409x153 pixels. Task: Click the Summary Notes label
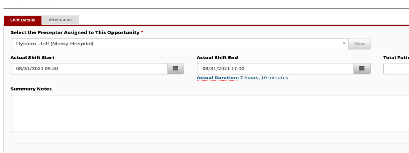click(31, 89)
